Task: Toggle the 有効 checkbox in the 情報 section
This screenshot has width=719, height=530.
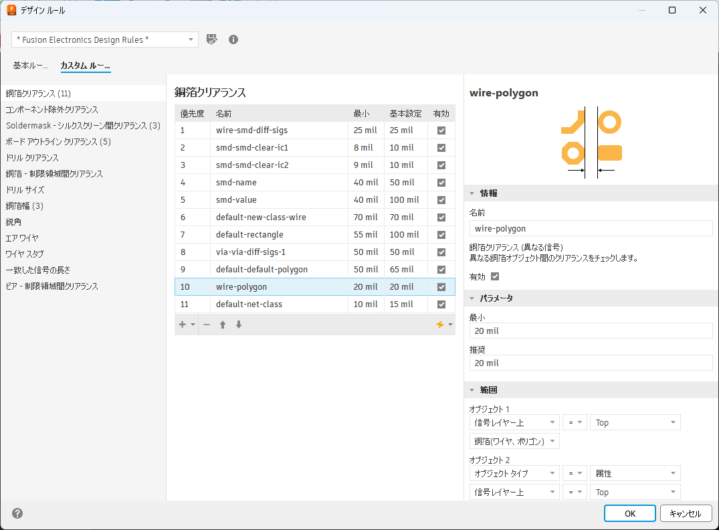Action: point(495,276)
